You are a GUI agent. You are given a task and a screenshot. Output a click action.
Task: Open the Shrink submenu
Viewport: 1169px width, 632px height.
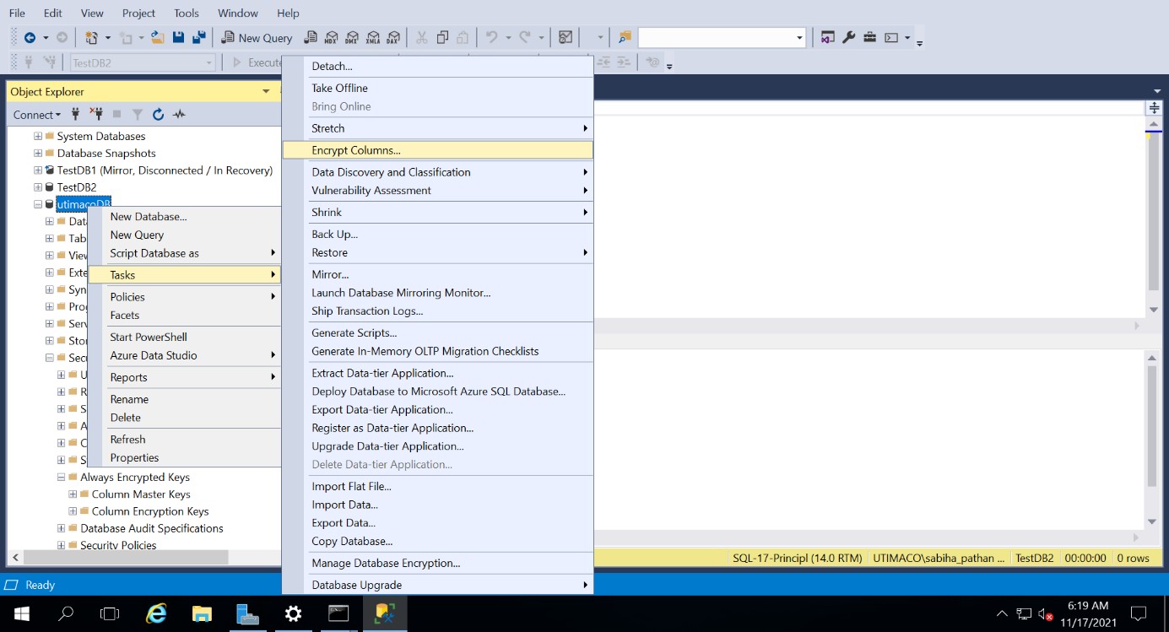tap(437, 212)
